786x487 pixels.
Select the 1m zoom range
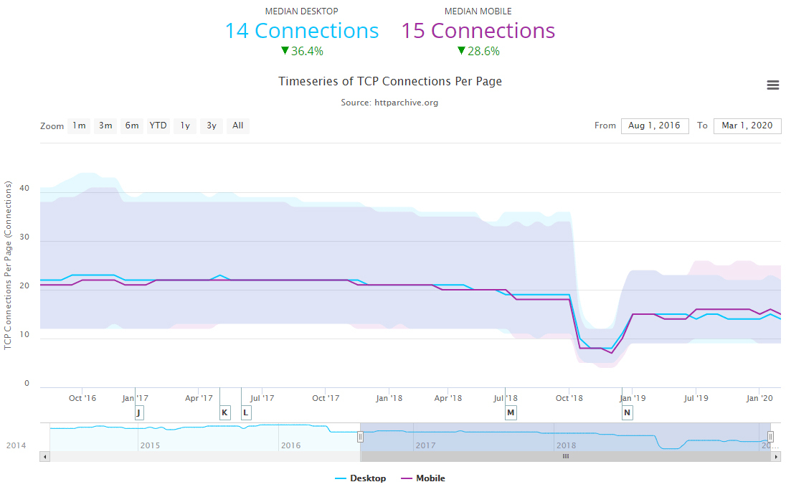click(78, 126)
